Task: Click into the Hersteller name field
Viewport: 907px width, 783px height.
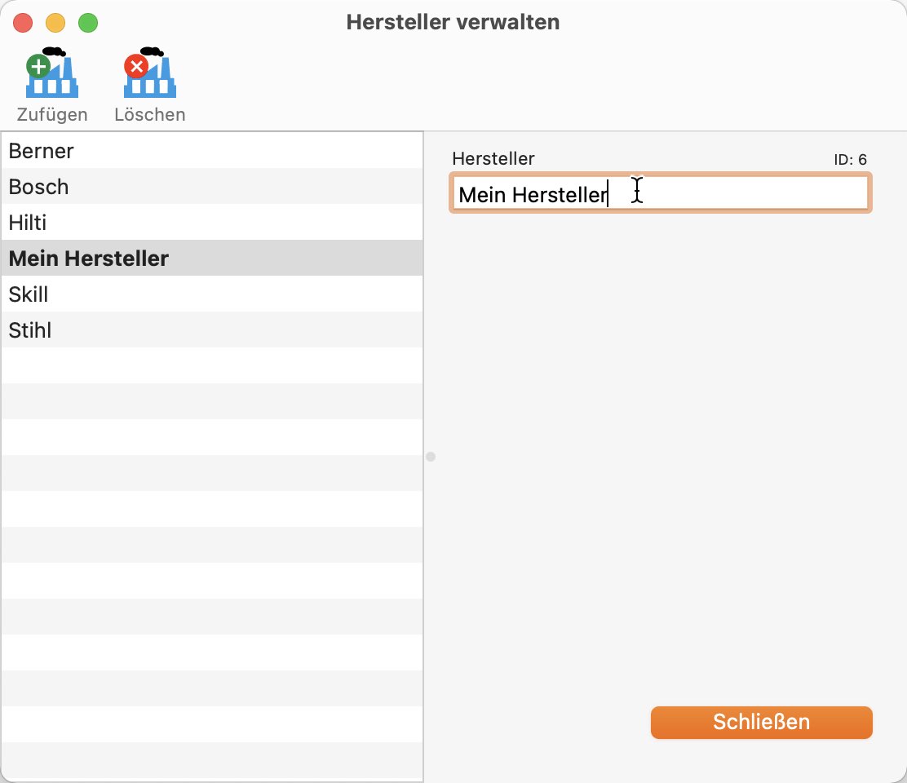Action: 660,193
